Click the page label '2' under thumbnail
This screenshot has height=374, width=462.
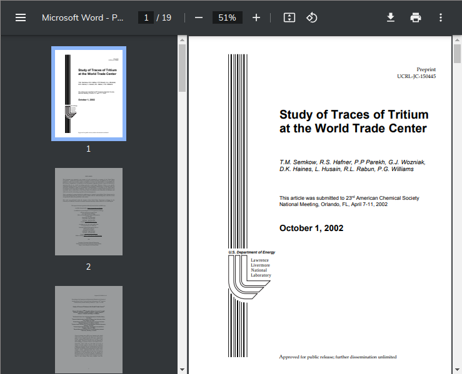88,267
